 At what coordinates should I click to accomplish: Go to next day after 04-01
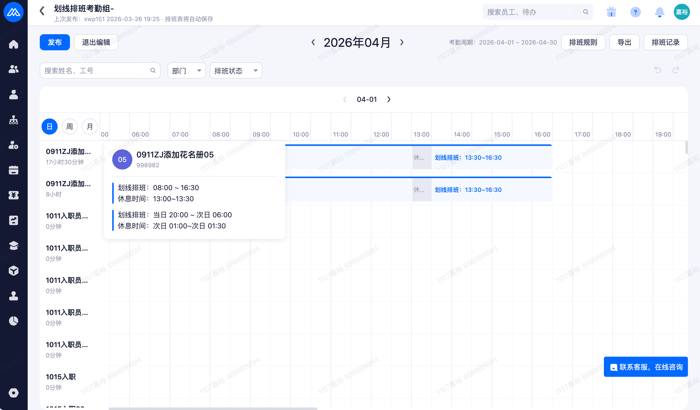coord(388,99)
